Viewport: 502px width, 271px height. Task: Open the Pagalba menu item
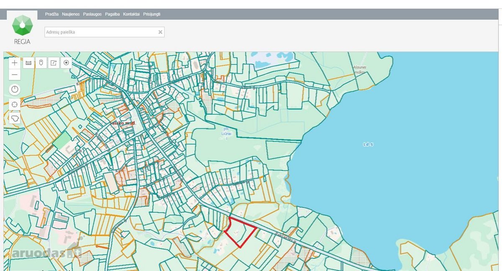tap(113, 14)
